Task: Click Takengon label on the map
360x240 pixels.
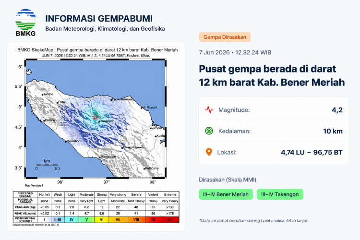Action: pyautogui.click(x=107, y=121)
